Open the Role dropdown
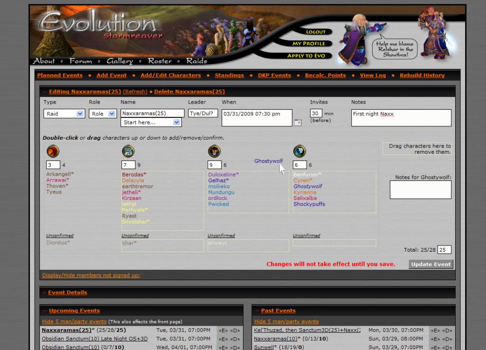Image resolution: width=486 pixels, height=350 pixels. (103, 114)
